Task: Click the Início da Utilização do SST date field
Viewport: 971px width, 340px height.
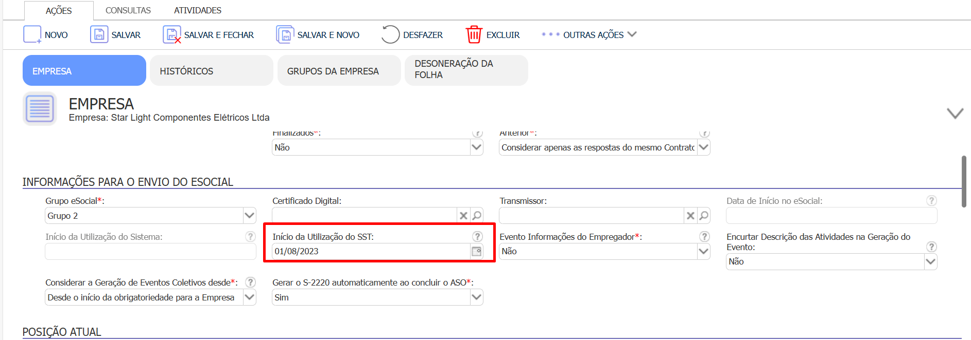Action: pos(371,251)
